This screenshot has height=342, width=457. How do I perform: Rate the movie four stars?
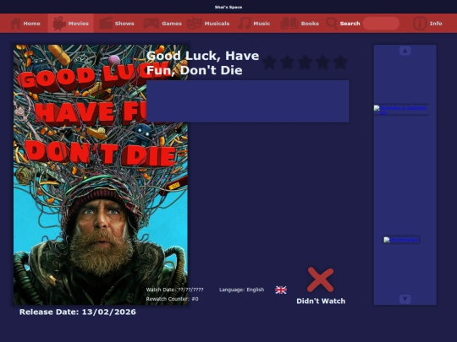click(322, 62)
